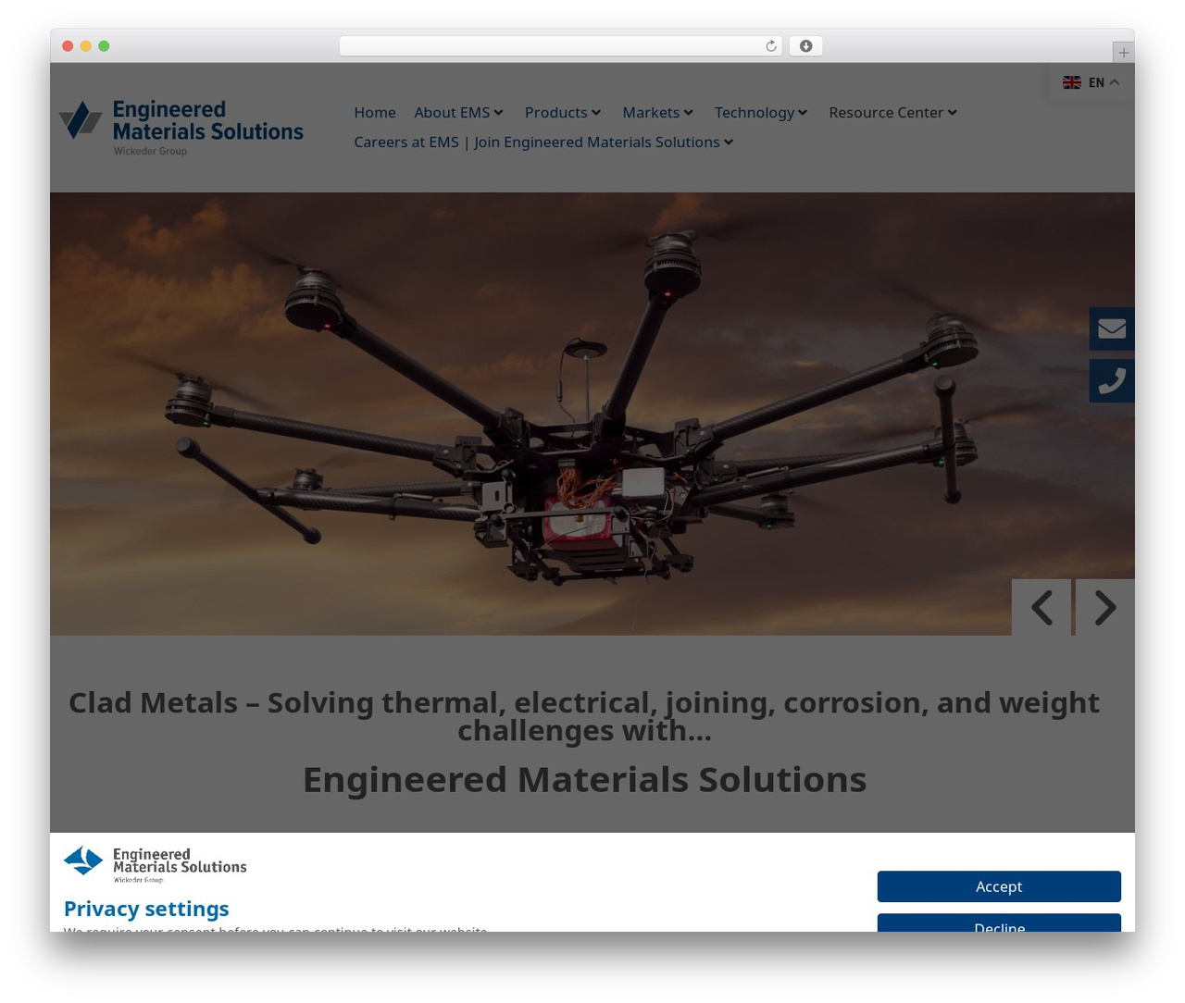The width and height of the screenshot is (1185, 1003).
Task: Click the green fullscreen window button
Action: point(104,46)
